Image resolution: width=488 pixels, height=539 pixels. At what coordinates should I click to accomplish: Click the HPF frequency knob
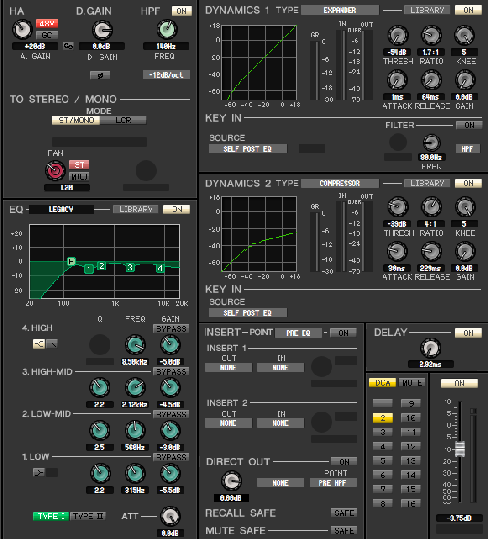167,30
